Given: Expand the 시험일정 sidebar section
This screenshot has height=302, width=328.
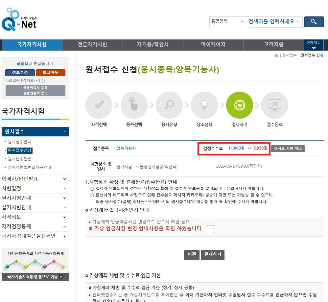Looking at the screenshot, I should pyautogui.click(x=35, y=189).
